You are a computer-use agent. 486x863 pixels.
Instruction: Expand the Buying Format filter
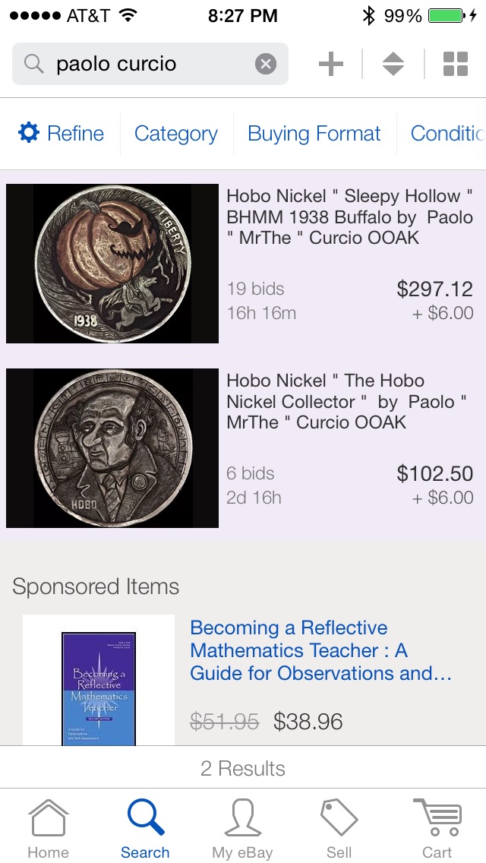click(314, 134)
